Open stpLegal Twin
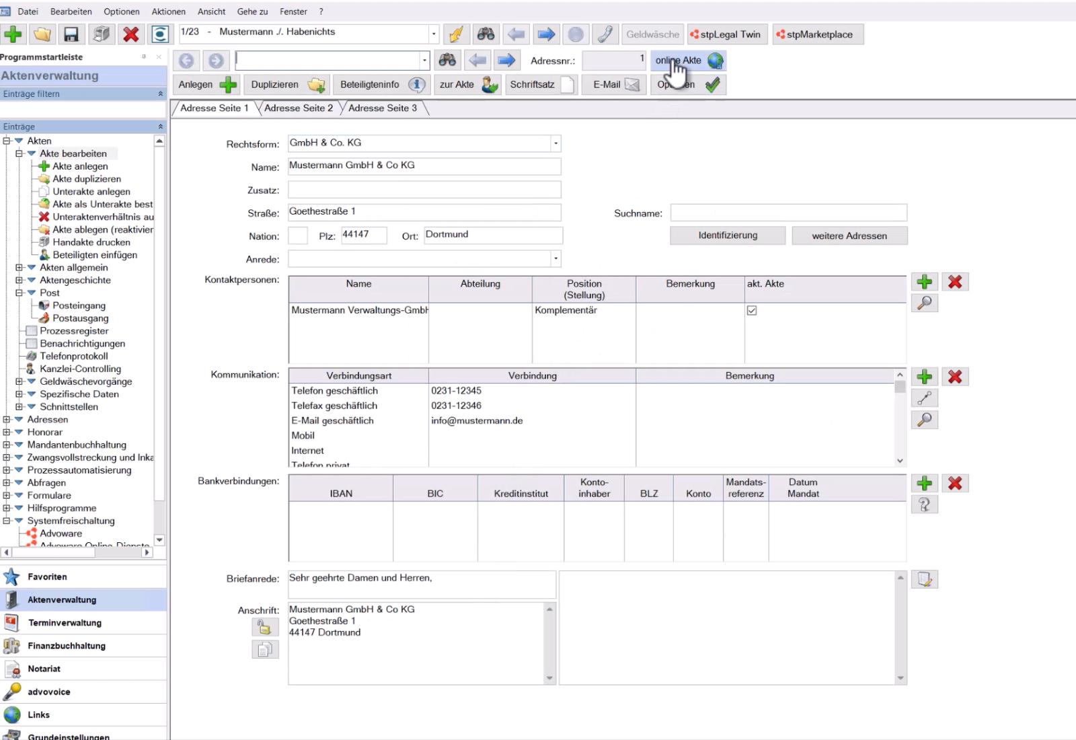Image resolution: width=1076 pixels, height=740 pixels. pos(727,34)
